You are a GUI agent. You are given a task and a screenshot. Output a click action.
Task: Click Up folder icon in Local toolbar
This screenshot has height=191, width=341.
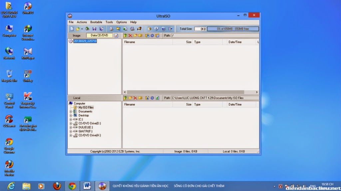[125, 98]
